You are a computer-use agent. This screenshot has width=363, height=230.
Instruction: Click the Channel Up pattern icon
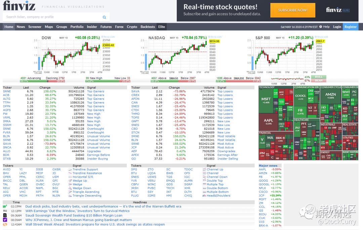204,170
